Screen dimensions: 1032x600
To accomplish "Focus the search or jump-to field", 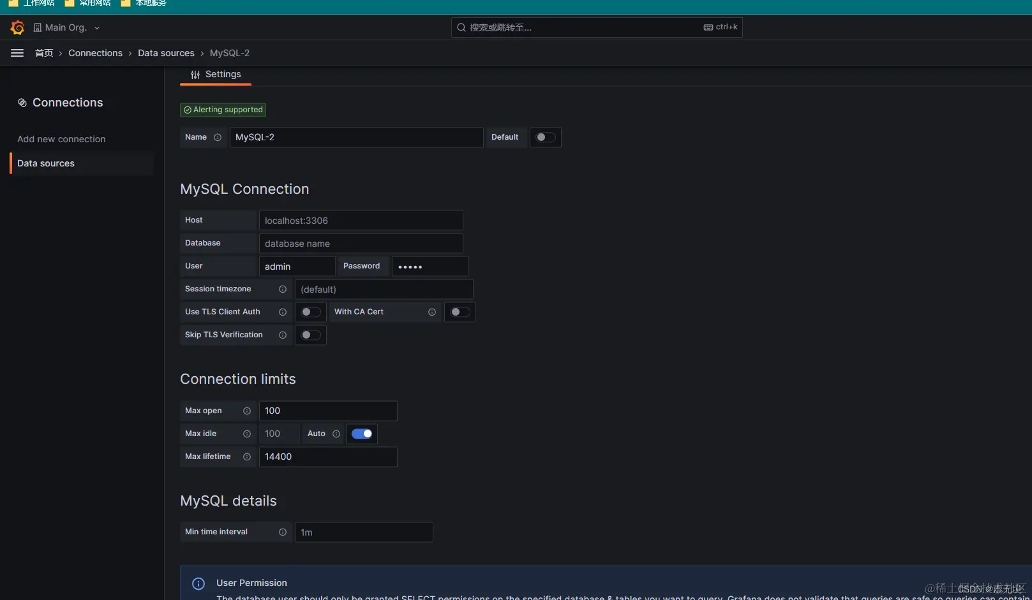I will (x=597, y=27).
